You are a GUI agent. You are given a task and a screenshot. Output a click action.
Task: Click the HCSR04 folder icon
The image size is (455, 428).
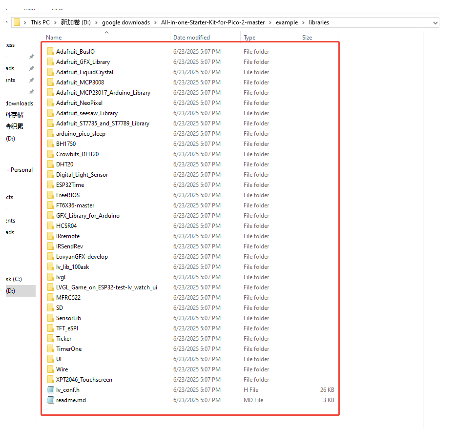pyautogui.click(x=50, y=226)
